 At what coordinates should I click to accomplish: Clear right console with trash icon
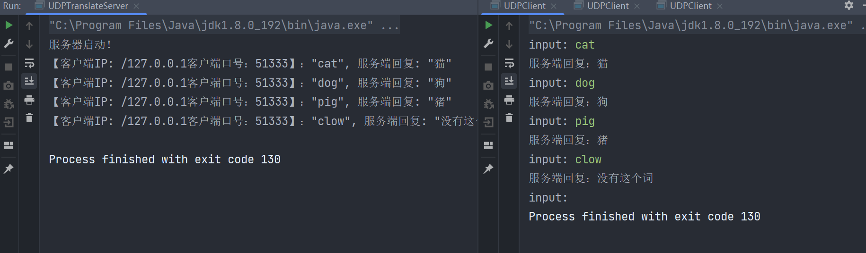509,118
